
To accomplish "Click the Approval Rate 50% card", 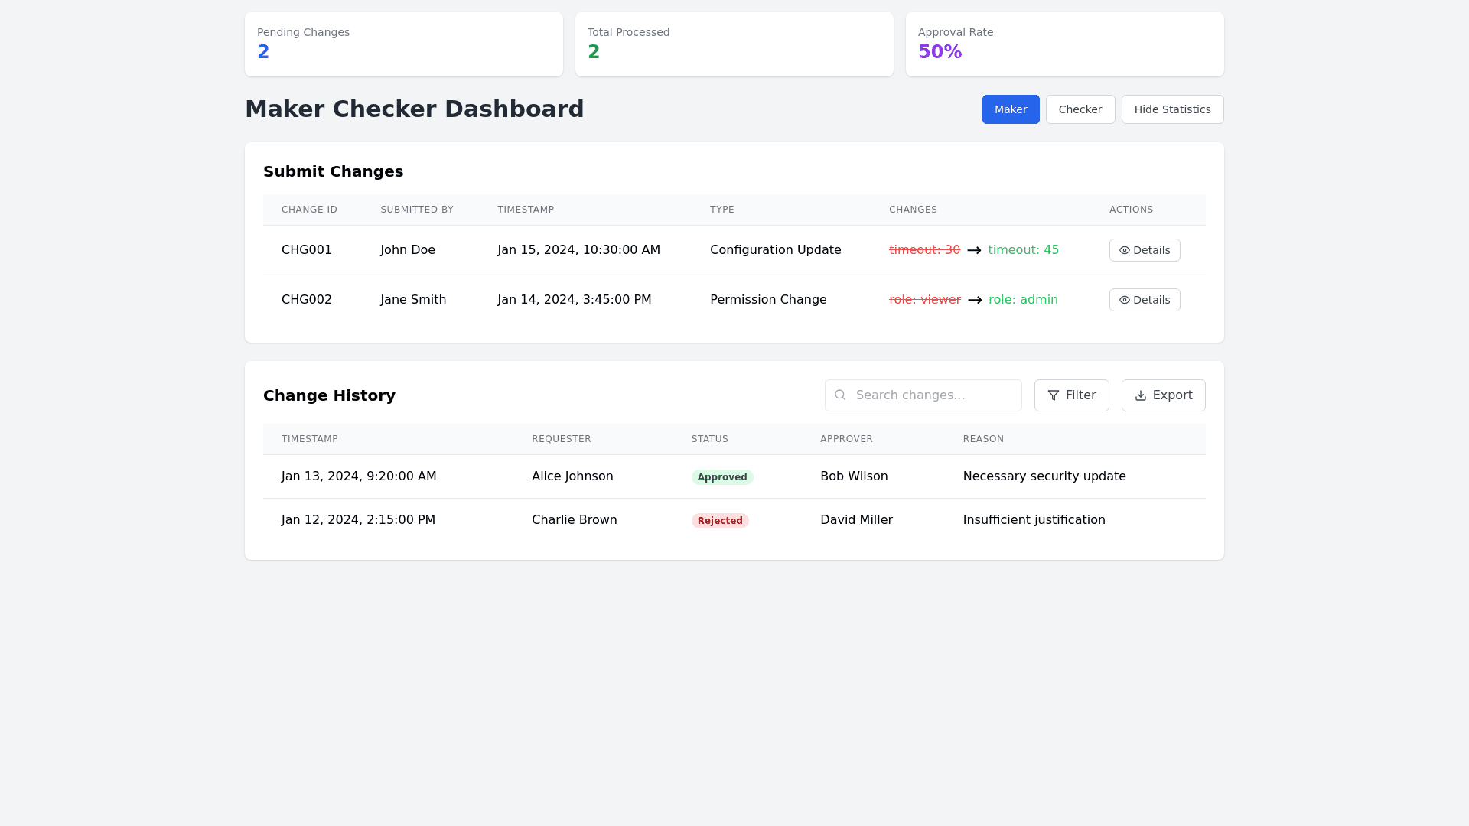I will (1064, 44).
